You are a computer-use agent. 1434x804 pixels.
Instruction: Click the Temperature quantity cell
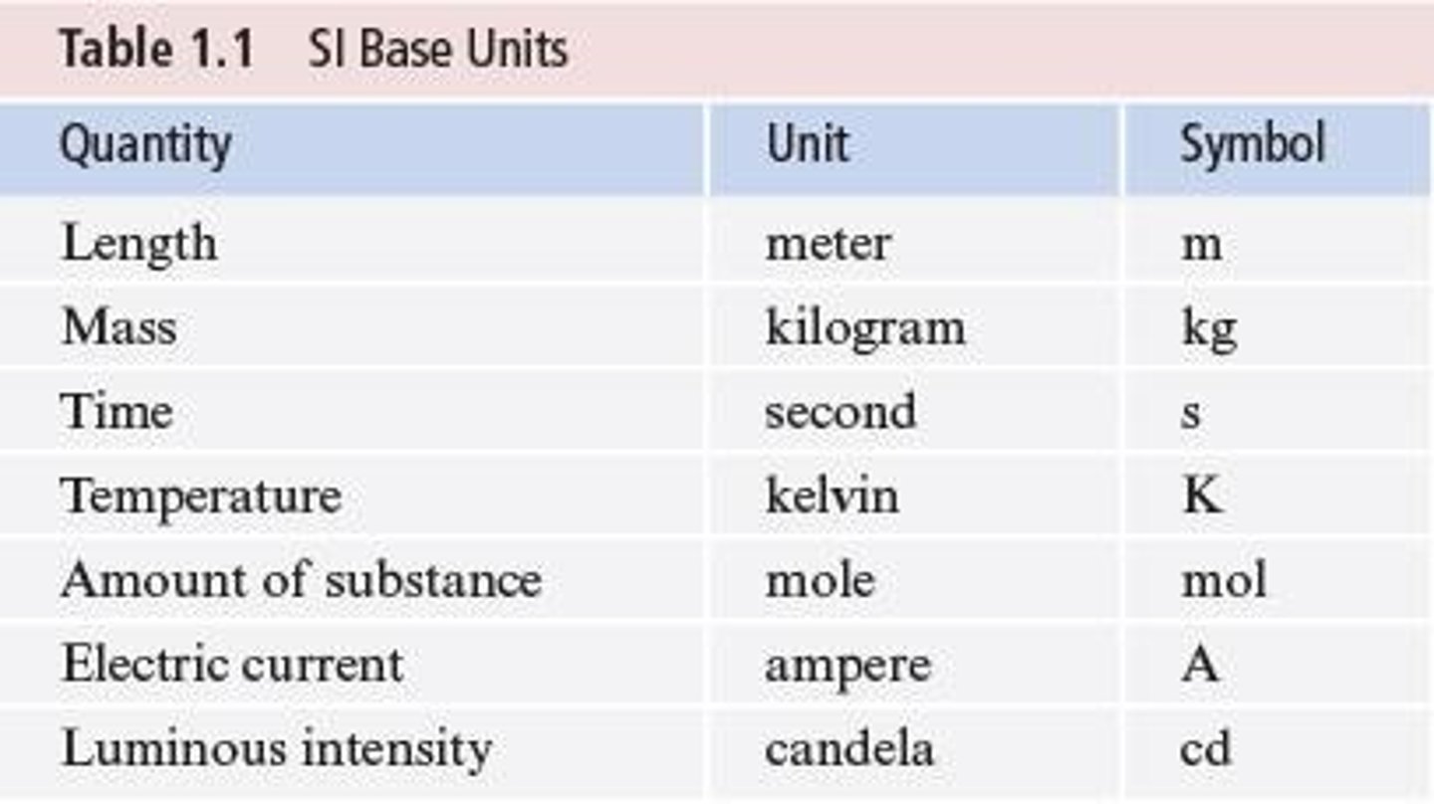pyautogui.click(x=200, y=496)
